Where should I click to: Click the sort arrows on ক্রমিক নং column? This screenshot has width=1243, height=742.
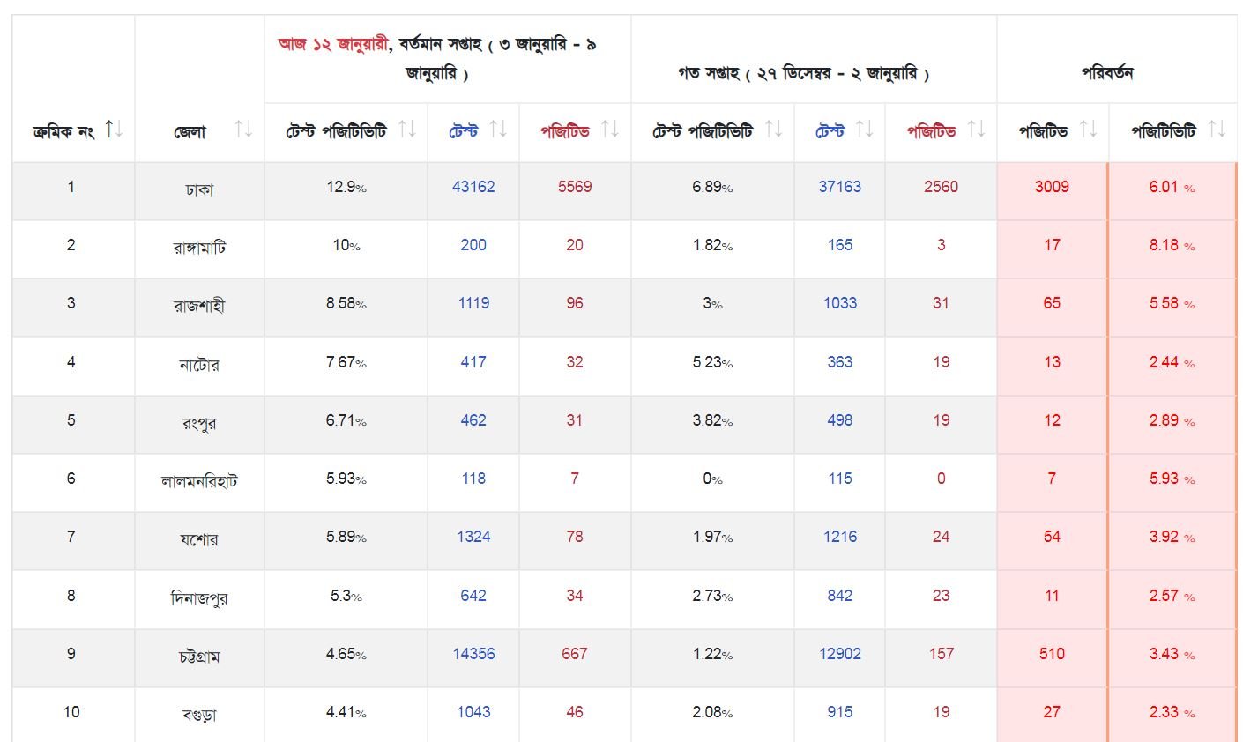tap(113, 130)
